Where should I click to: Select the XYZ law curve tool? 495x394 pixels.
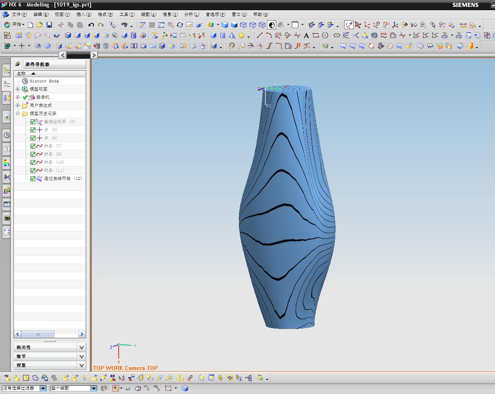tap(383, 35)
